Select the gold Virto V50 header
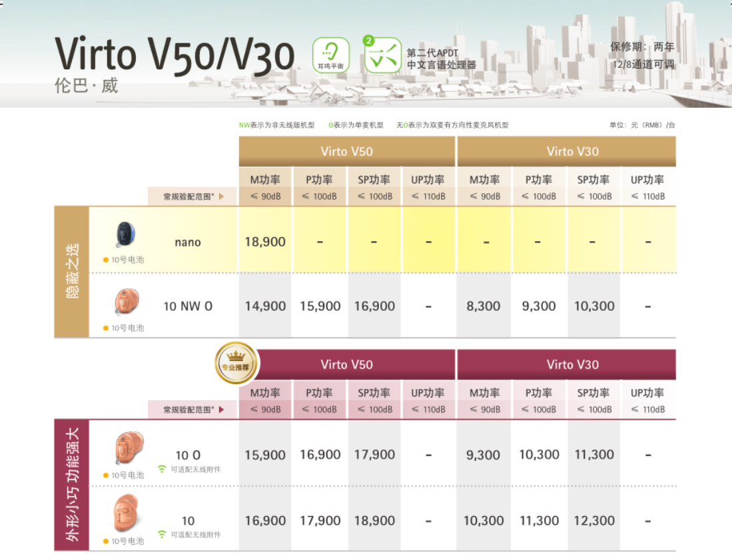Screen dimensions: 732x554 [x=347, y=151]
